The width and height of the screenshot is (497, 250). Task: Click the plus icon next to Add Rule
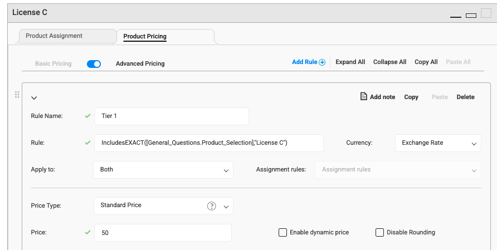[x=322, y=62]
